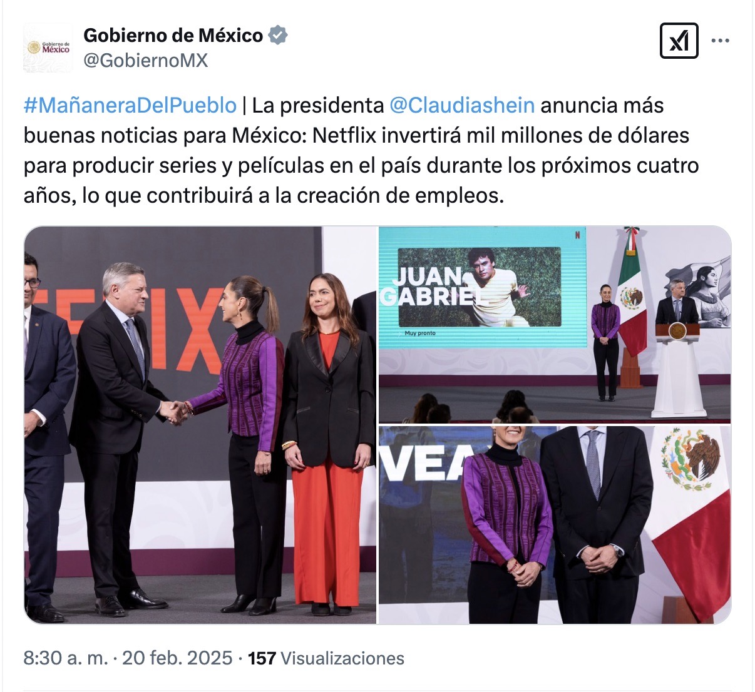Click the Juan Gabriel title in the photo
This screenshot has width=755, height=692.
click(433, 285)
